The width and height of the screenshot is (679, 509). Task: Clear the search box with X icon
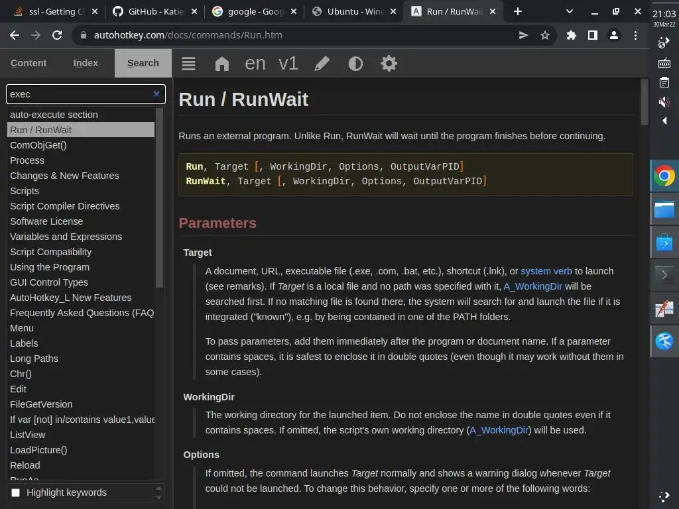pyautogui.click(x=156, y=94)
